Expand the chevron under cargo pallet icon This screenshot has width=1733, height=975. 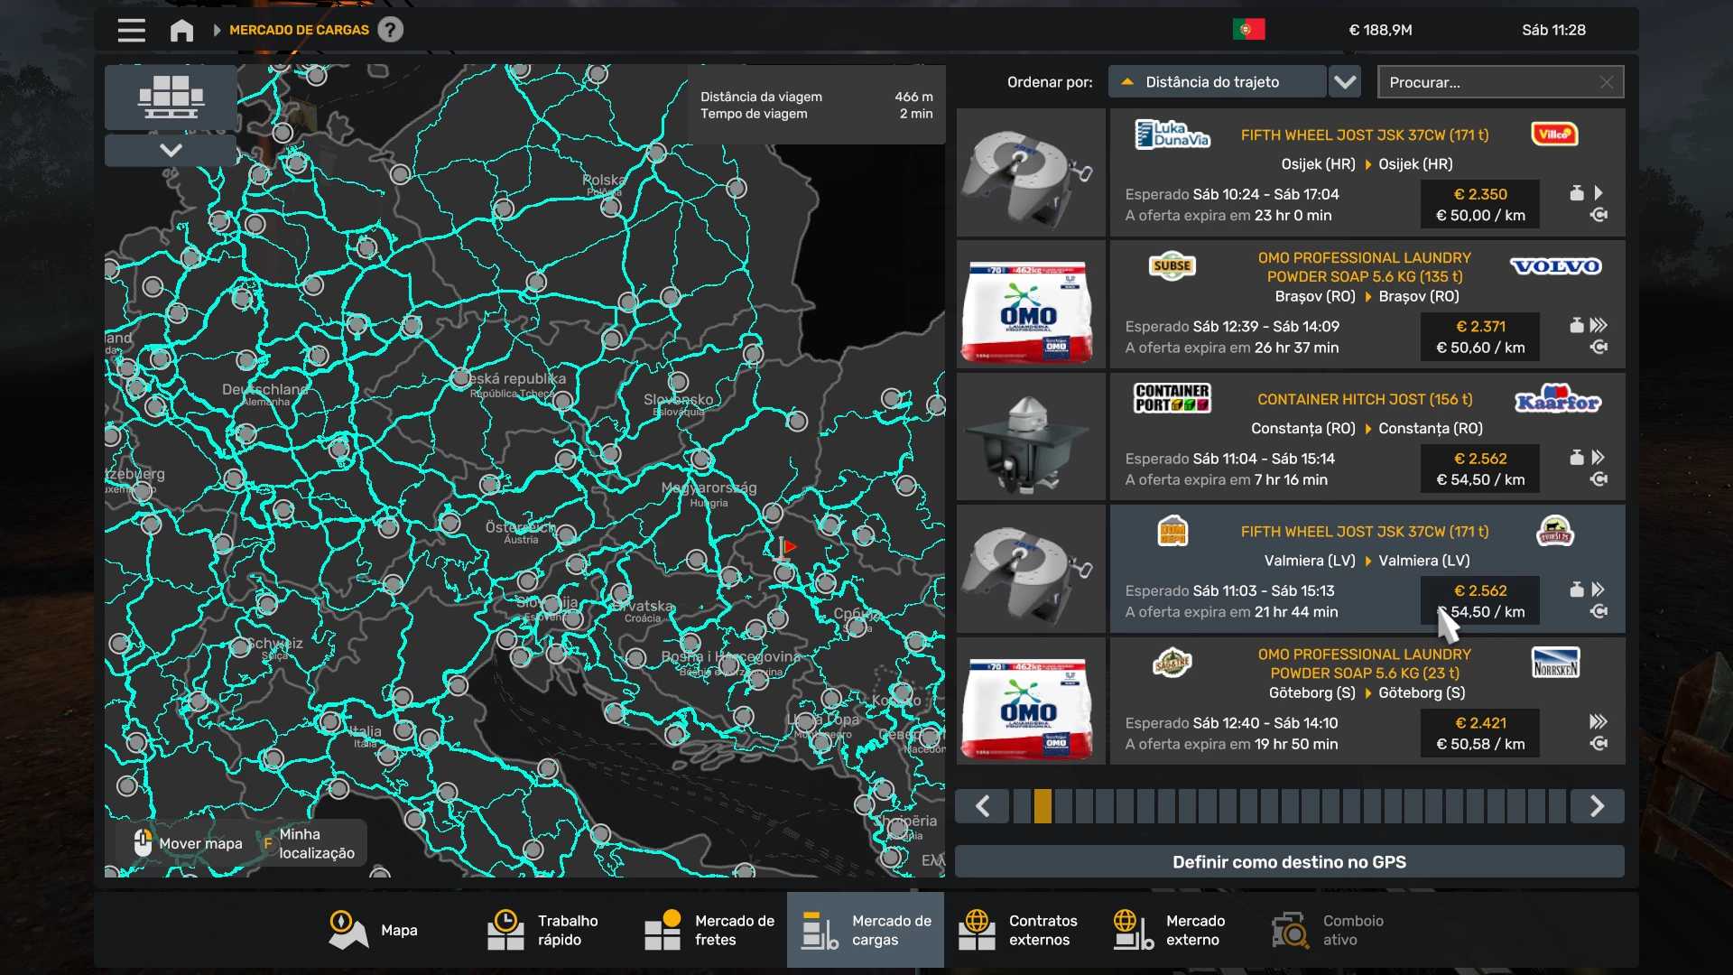coord(171,150)
